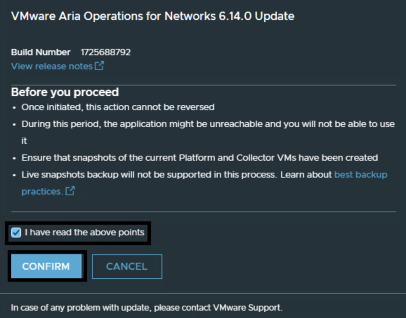Click the "I have read the above points" label
Viewport: 406px width, 318px height.
coord(84,232)
